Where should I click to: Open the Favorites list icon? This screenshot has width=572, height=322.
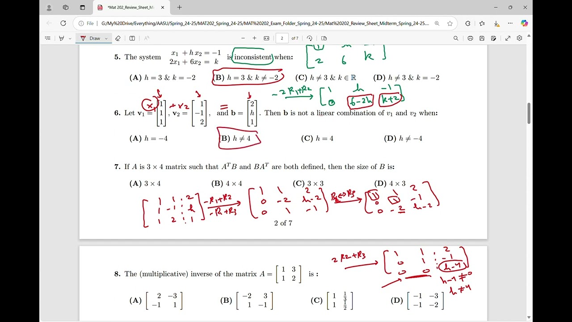pos(482,23)
